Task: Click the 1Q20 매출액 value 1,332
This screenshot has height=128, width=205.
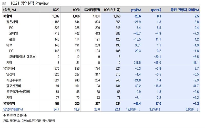Action: click(56, 16)
